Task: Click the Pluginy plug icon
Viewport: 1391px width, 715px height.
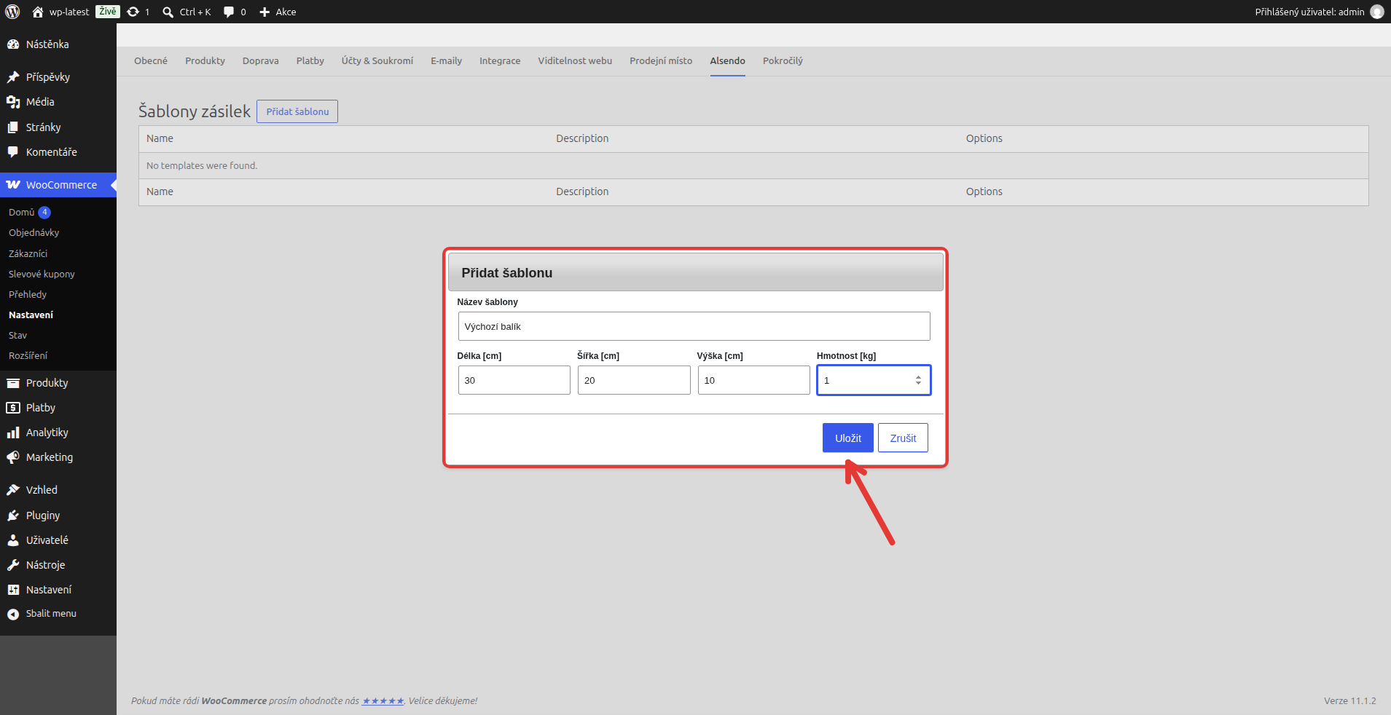Action: (13, 515)
